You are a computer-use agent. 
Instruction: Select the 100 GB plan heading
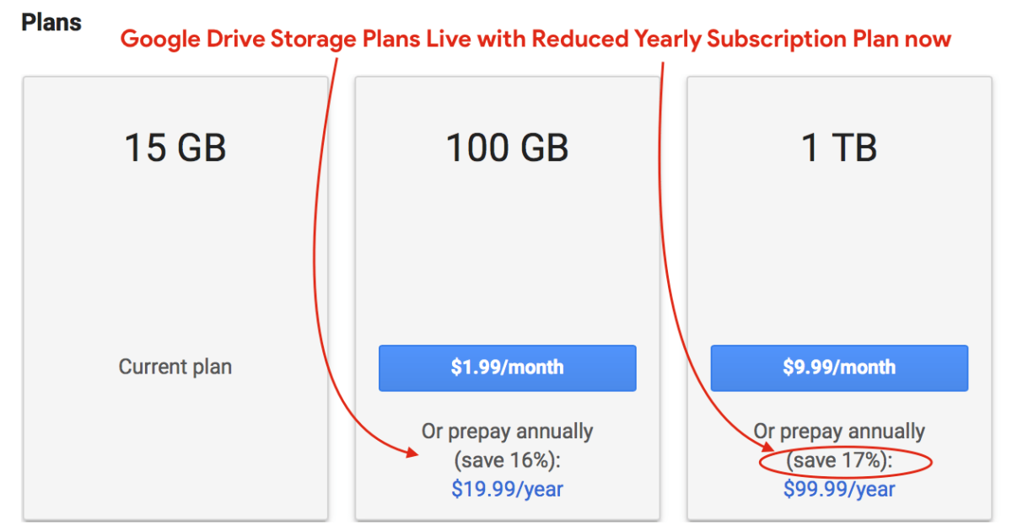tap(507, 147)
